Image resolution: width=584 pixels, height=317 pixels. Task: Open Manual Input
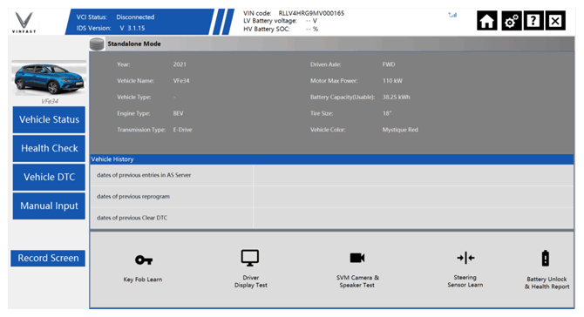(x=49, y=206)
